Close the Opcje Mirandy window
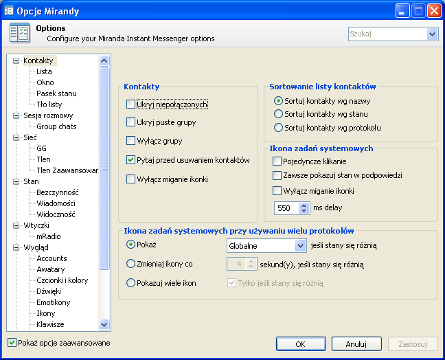The height and width of the screenshot is (360, 445). 434,11
